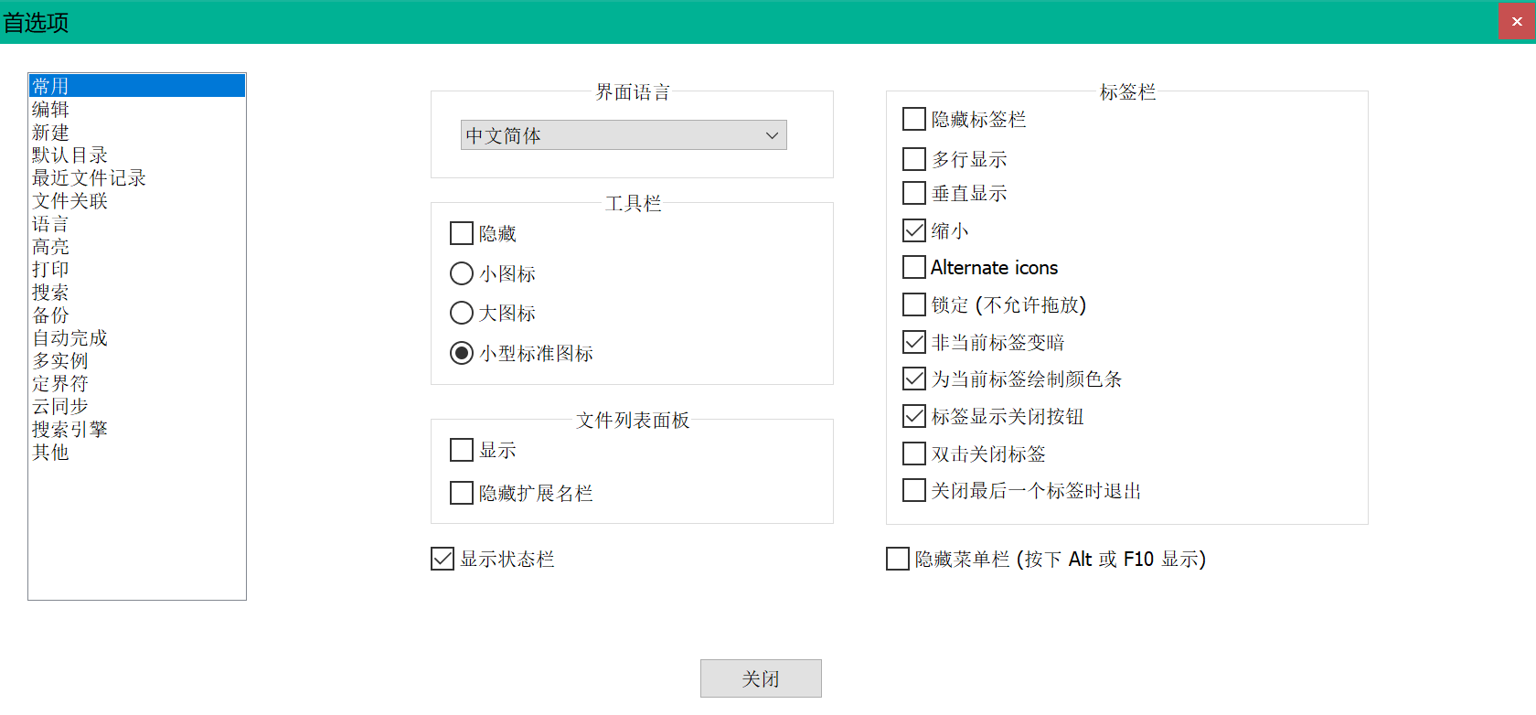Select the 打印 category
Screen dimensions: 1536x715
(49, 268)
